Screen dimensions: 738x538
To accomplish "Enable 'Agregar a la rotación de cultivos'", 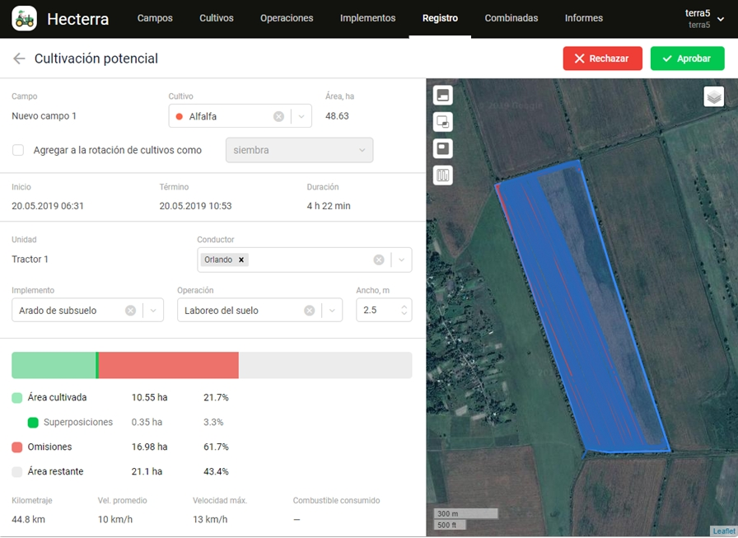I will tap(18, 150).
